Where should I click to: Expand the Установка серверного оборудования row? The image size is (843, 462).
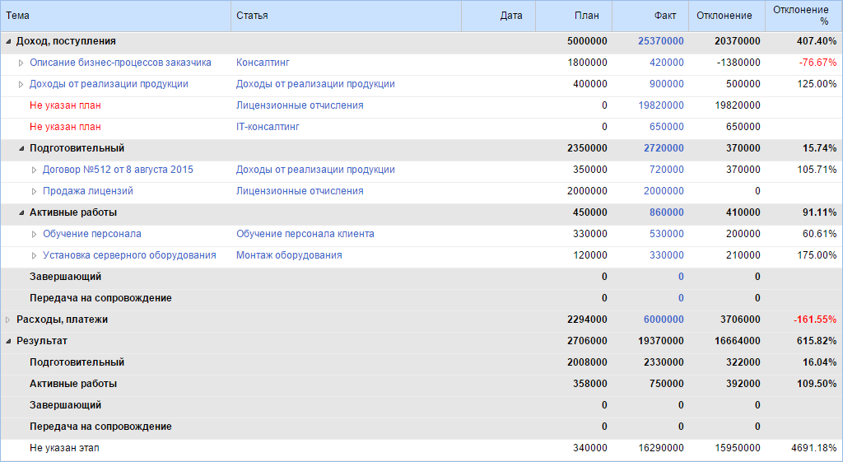coord(35,255)
